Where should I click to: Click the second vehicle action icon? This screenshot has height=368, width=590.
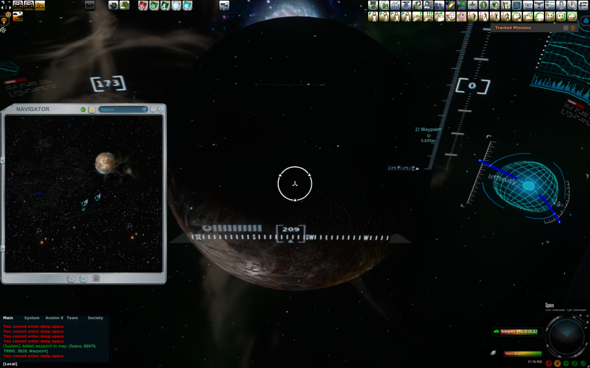pyautogui.click(x=29, y=5)
